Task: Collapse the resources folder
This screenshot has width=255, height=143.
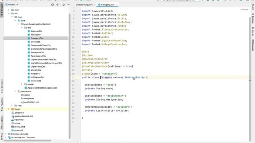Action: (15, 91)
